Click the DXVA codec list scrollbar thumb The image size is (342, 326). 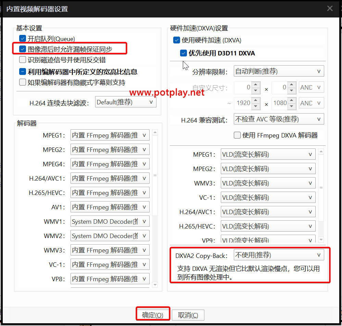(x=321, y=187)
